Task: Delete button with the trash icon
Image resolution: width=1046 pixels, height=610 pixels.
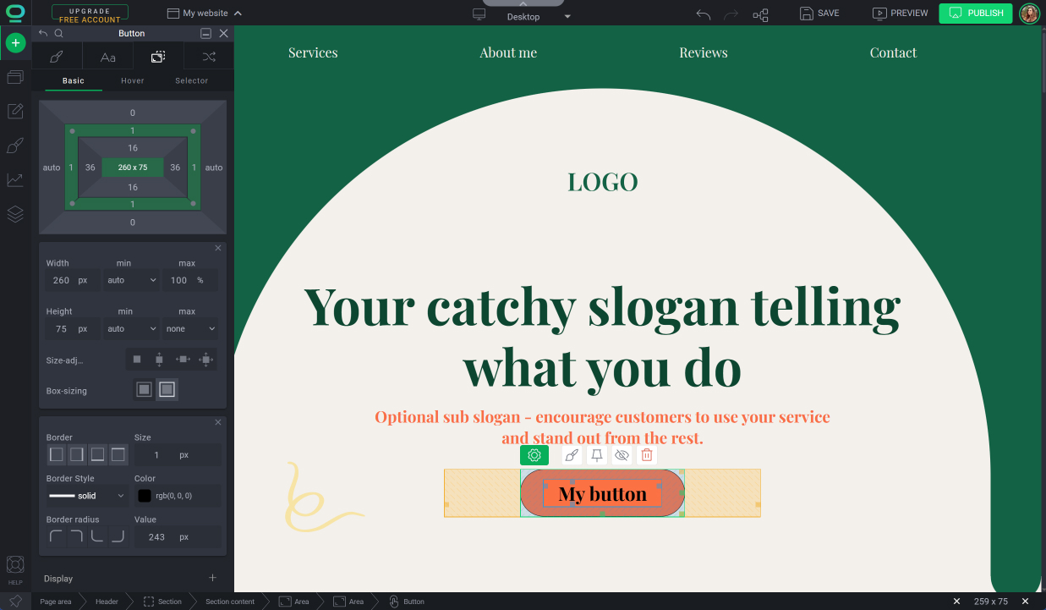Action: click(x=647, y=455)
